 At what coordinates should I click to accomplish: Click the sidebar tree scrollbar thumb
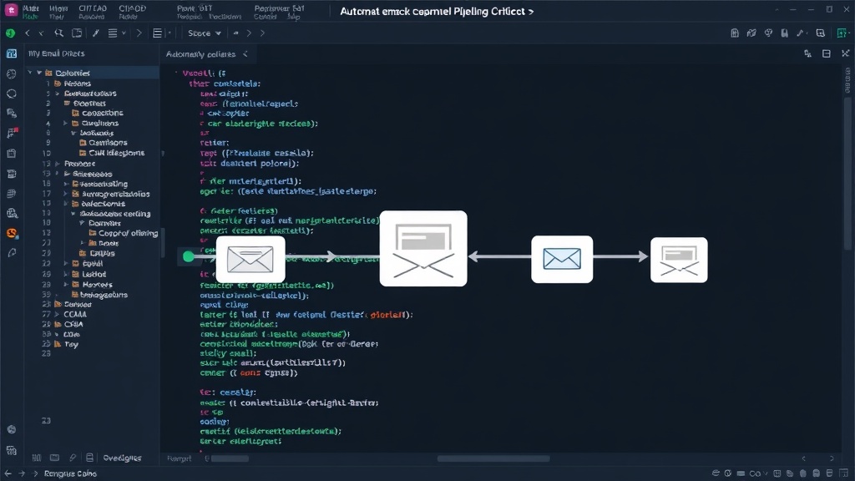click(162, 243)
